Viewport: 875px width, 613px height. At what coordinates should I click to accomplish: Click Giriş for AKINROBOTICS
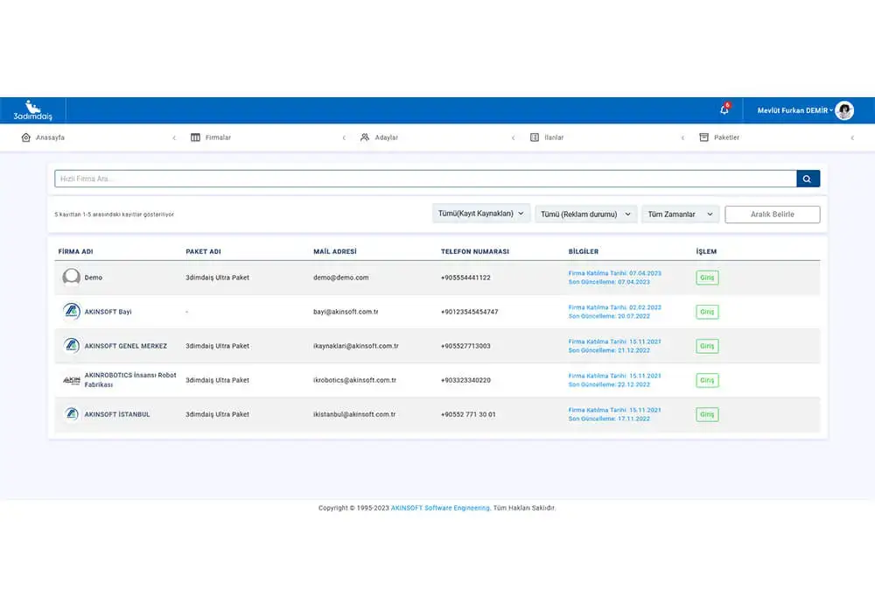click(x=707, y=380)
